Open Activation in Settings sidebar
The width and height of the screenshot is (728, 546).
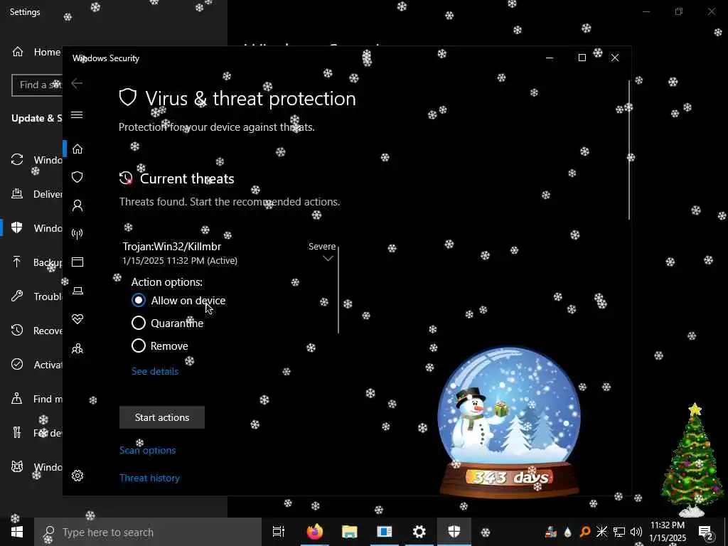pos(36,365)
